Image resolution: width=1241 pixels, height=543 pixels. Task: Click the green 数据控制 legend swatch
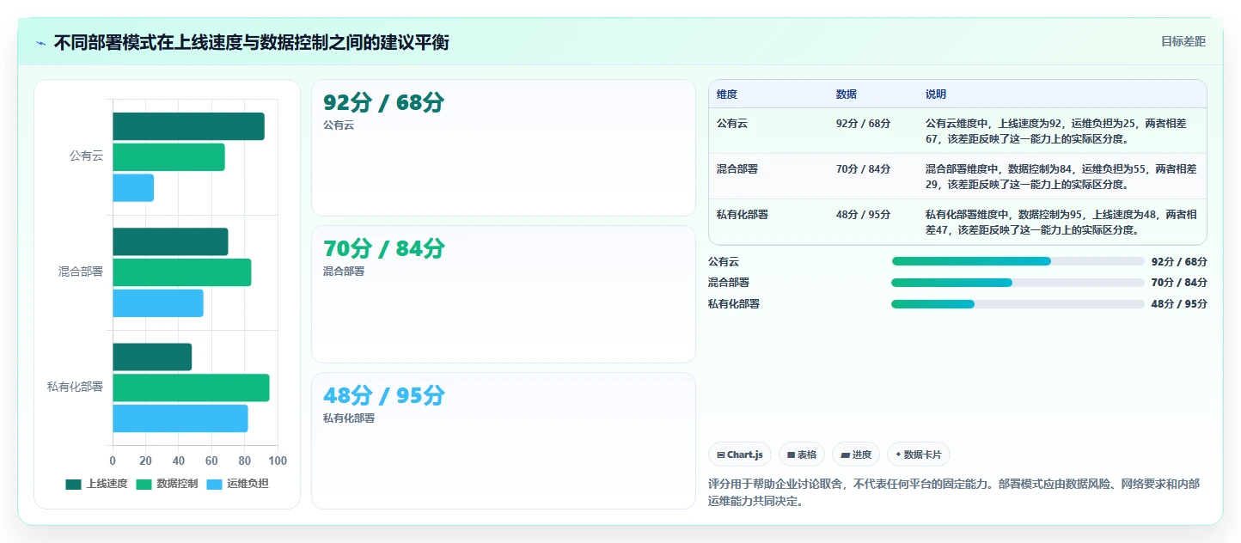(x=144, y=484)
